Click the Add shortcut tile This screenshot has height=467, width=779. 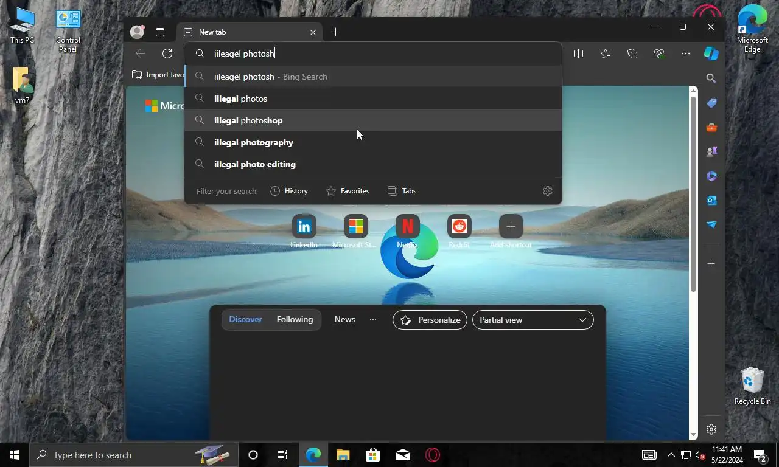coord(511,232)
